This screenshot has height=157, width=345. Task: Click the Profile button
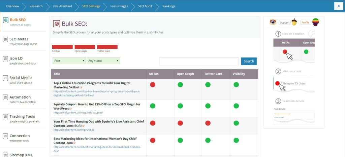click(305, 23)
